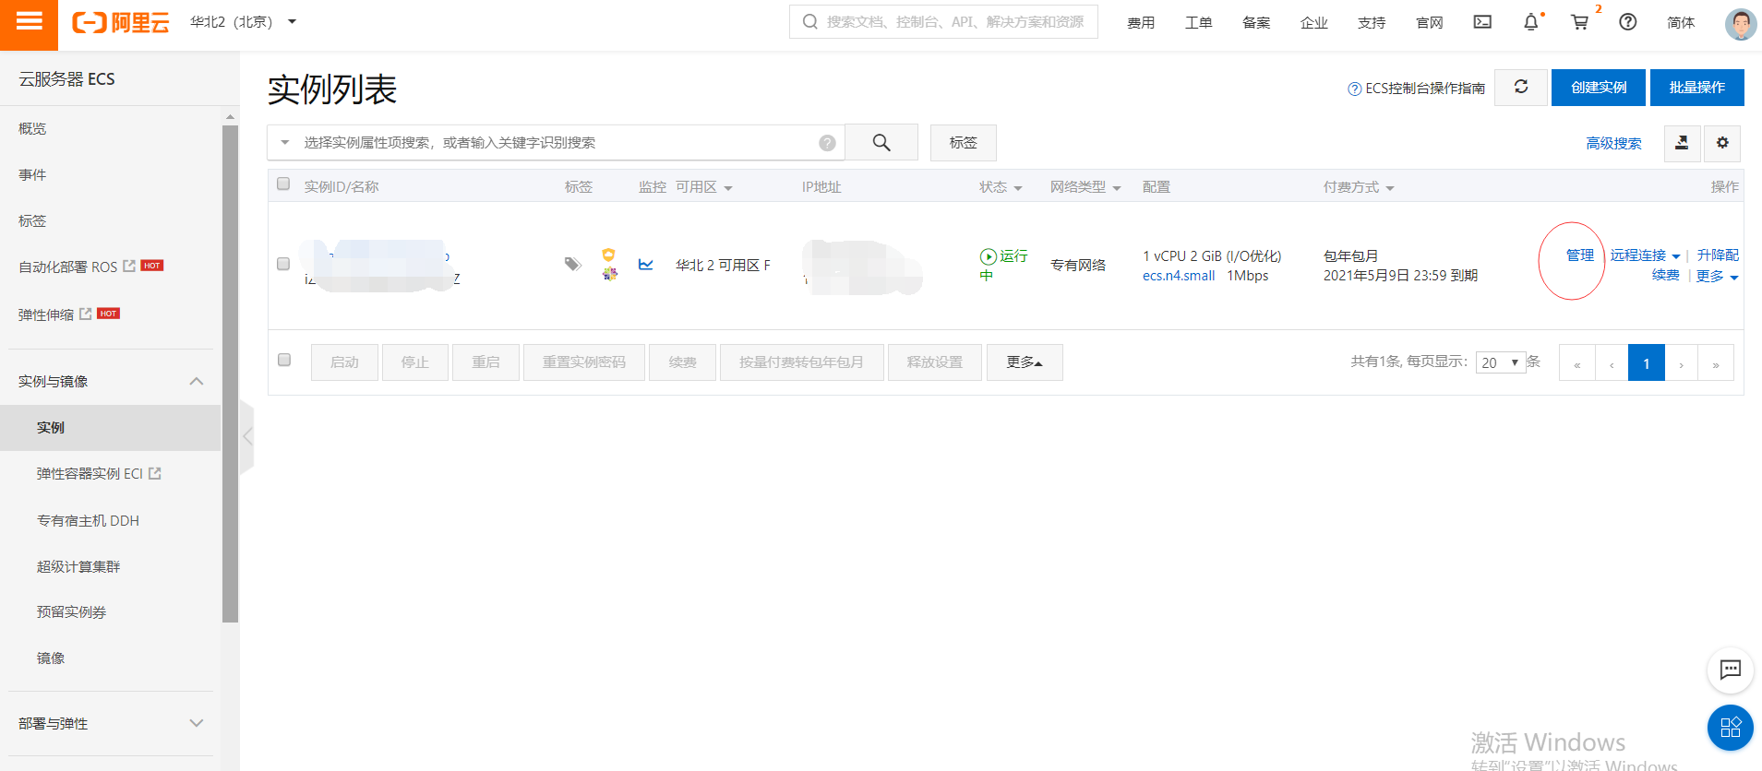Open the search attribute dropdown arrow

click(285, 142)
